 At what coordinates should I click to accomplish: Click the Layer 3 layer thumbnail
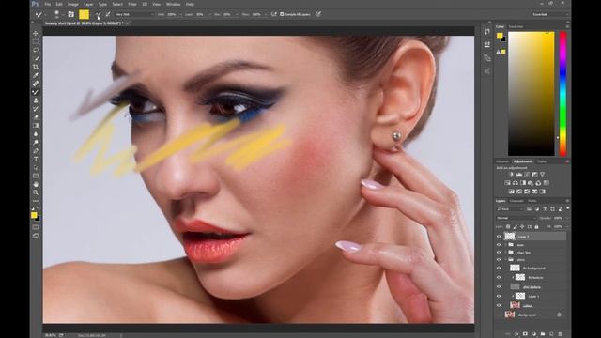[x=509, y=237]
